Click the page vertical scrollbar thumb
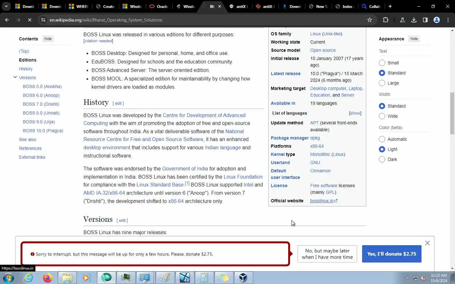The height and width of the screenshot is (284, 455). [x=452, y=114]
